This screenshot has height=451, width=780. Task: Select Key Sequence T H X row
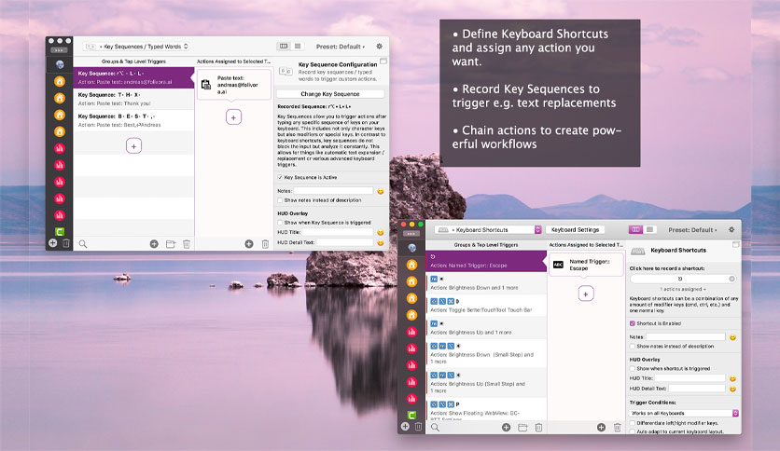pos(133,99)
